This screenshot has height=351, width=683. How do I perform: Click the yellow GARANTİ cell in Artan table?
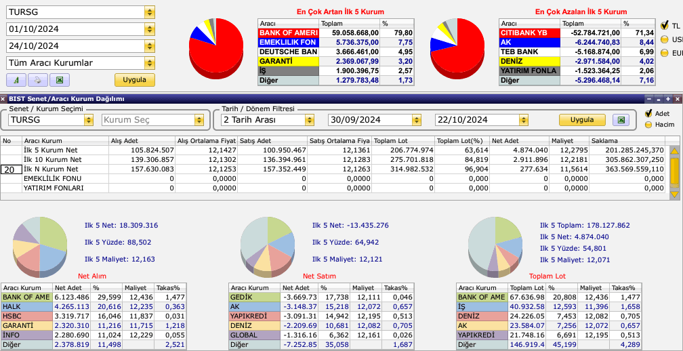click(289, 62)
